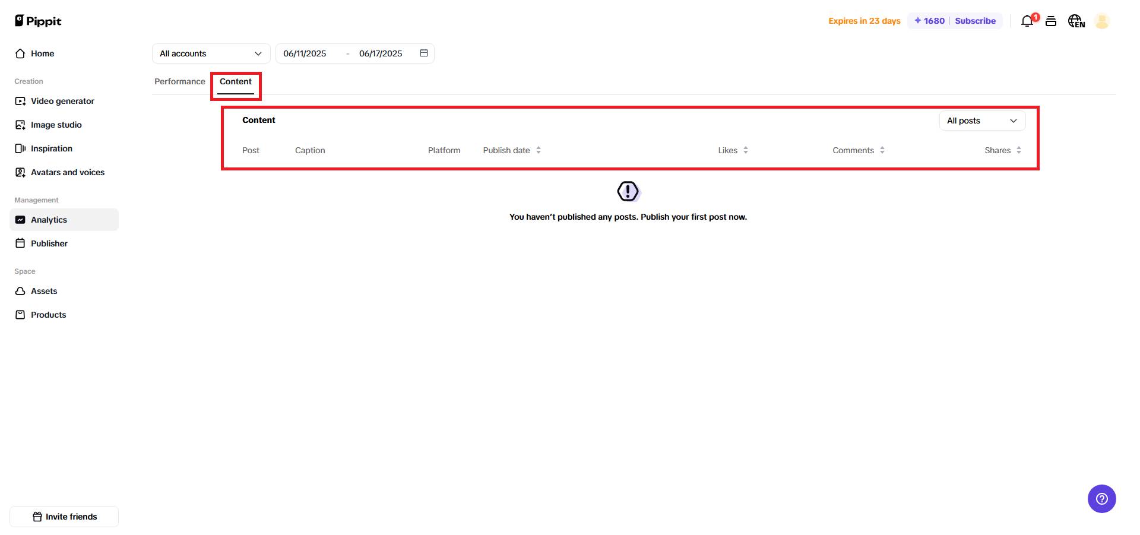Select Analytics in sidebar
The image size is (1140, 535).
[x=64, y=220]
